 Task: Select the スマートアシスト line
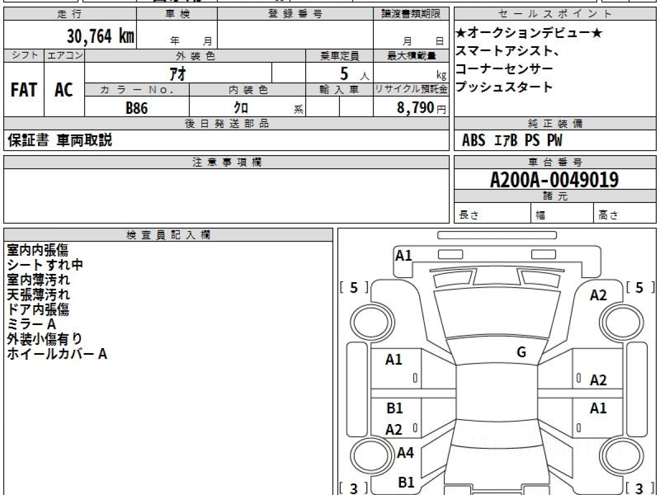click(x=508, y=52)
